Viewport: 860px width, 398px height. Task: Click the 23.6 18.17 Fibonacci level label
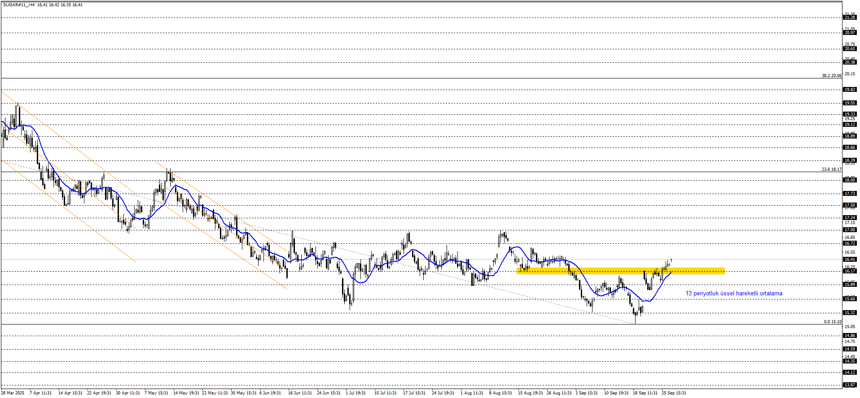(x=831, y=169)
